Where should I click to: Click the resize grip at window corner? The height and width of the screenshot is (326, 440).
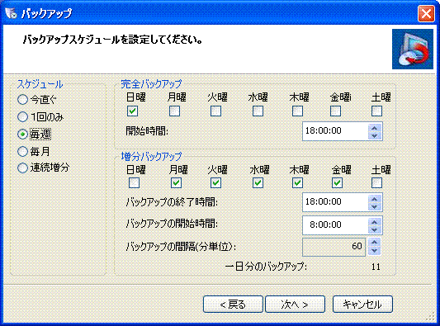(430, 316)
